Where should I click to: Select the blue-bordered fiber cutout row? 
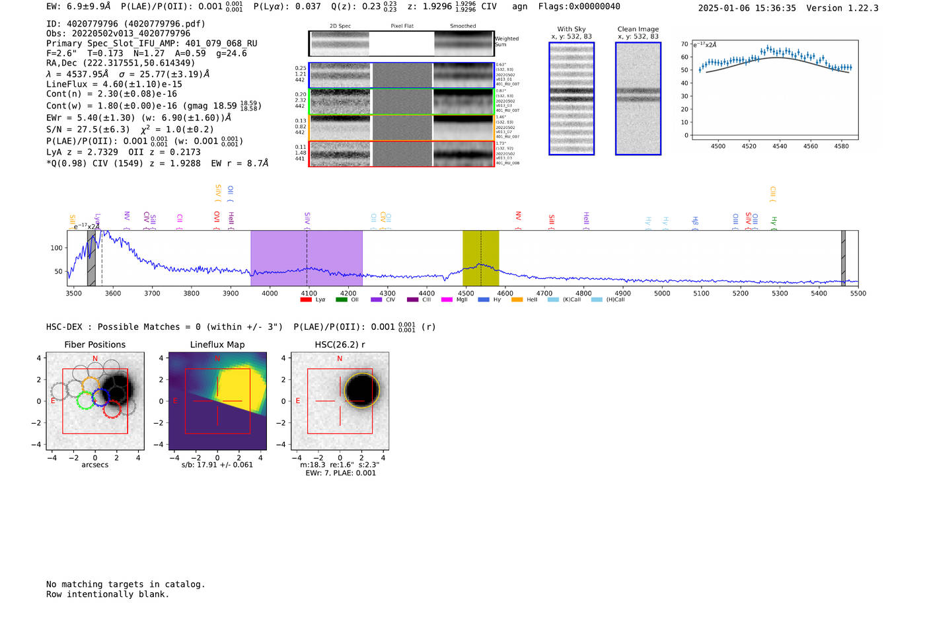tap(401, 75)
